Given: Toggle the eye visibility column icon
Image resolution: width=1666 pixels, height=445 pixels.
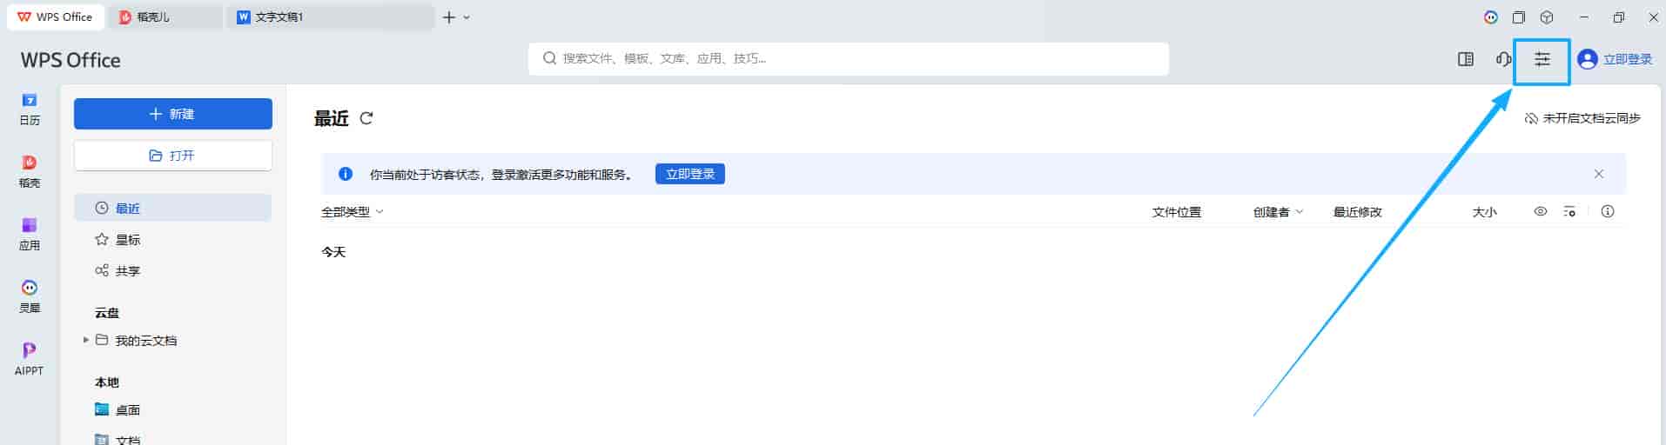Looking at the screenshot, I should (1541, 211).
